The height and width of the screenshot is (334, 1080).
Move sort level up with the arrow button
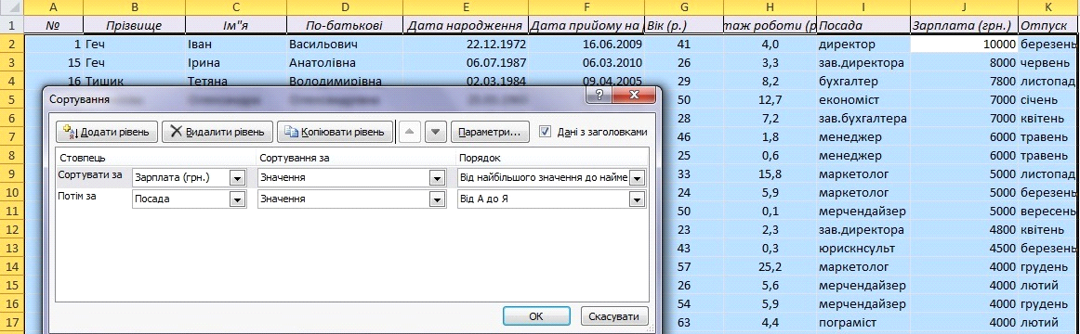pos(410,131)
